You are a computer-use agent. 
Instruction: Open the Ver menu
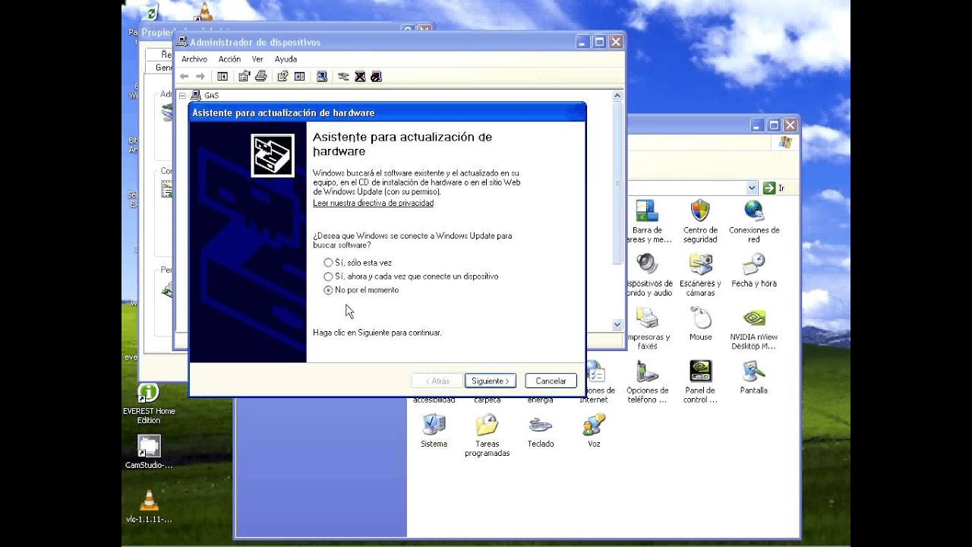tap(257, 58)
